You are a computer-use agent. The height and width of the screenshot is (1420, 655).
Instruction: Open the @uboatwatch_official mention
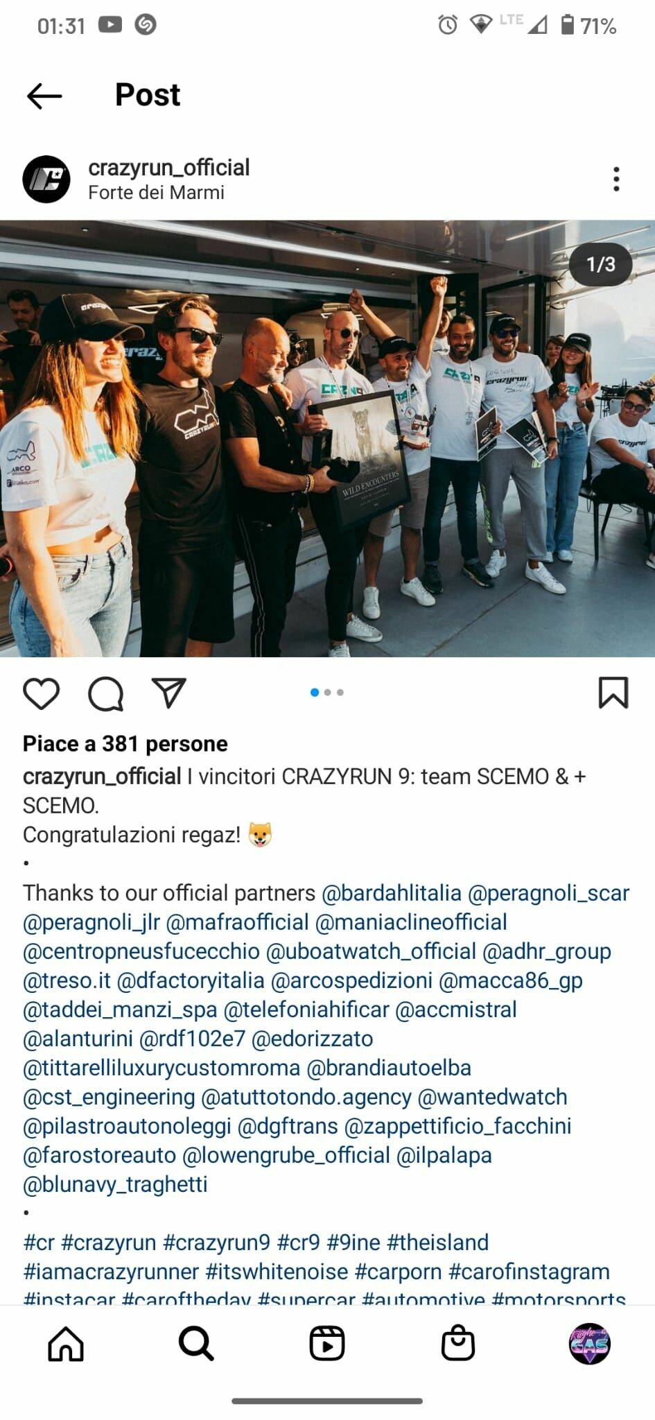[371, 951]
